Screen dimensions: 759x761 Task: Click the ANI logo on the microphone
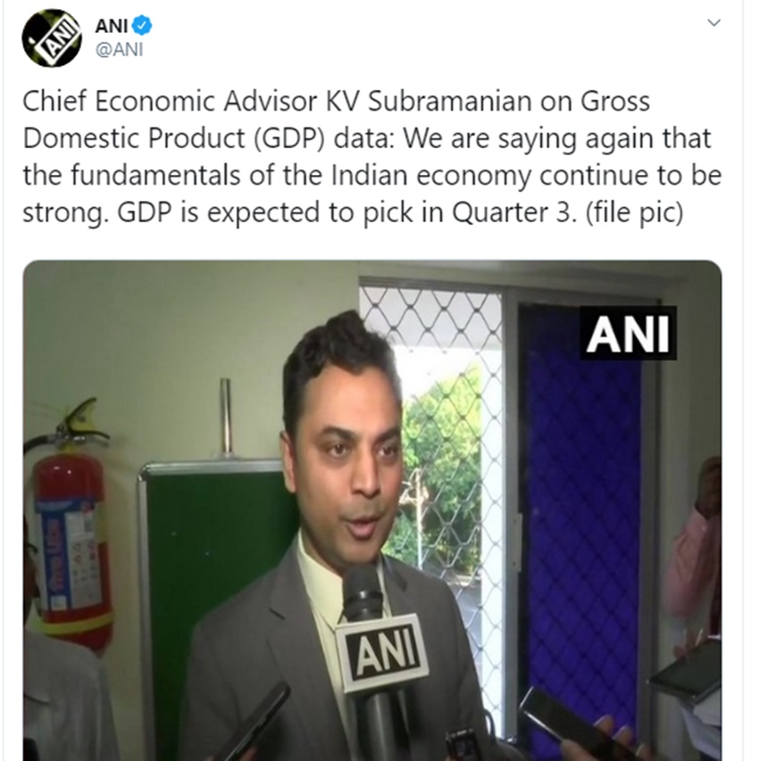pyautogui.click(x=383, y=652)
